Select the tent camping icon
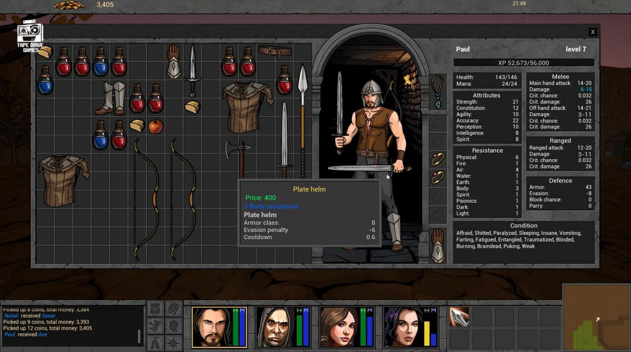631x352 pixels. point(155,343)
